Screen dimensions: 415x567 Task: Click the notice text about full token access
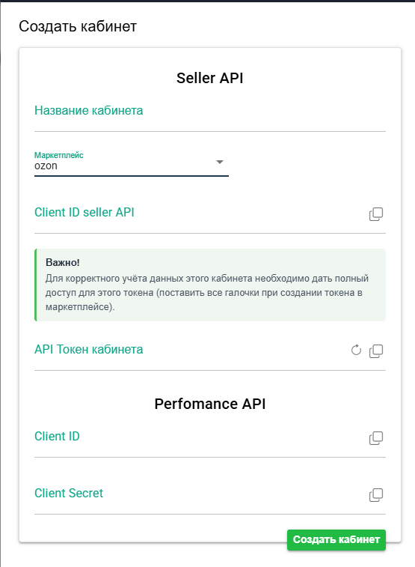[x=207, y=293]
